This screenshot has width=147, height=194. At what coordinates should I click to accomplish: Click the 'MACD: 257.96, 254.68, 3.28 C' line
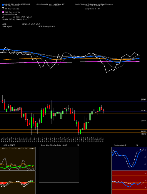pyautogui.click(x=16, y=19)
